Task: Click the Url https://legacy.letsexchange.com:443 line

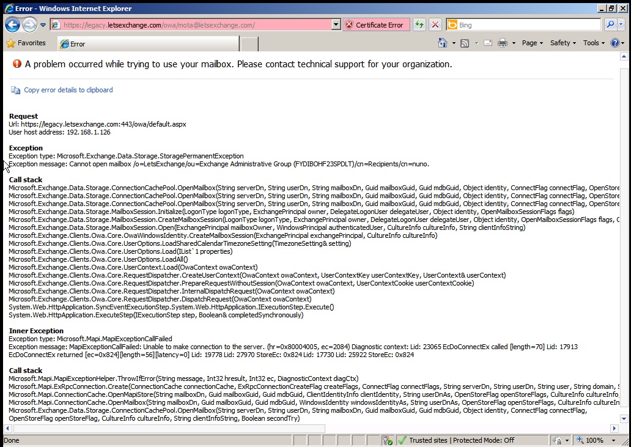Action: tap(97, 124)
